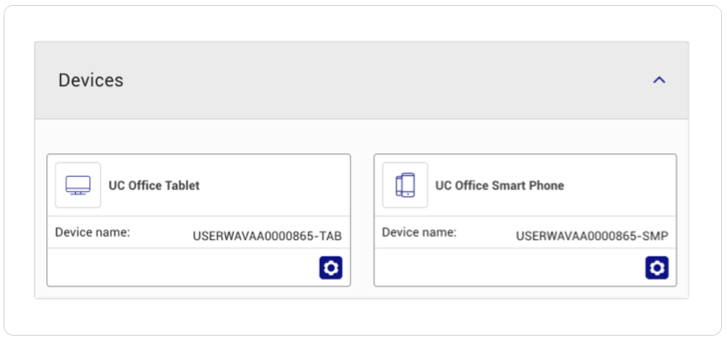Click device name USERWAVAA0000865-TAB
The height and width of the screenshot is (340, 727).
267,237
